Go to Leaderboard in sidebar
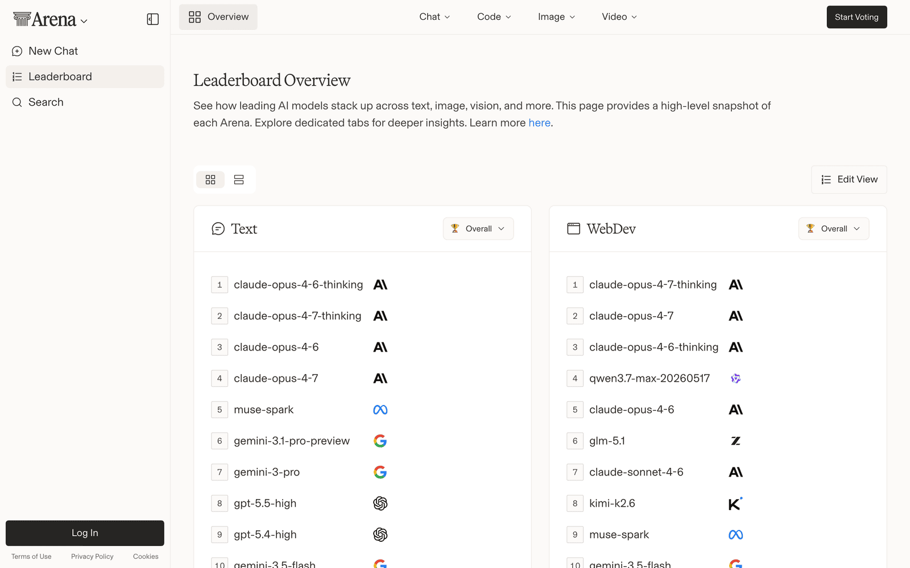Viewport: 910px width, 568px height. (85, 77)
